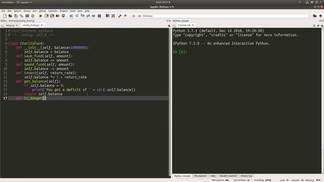
Task: Start debugging the file
Action: click(x=71, y=16)
